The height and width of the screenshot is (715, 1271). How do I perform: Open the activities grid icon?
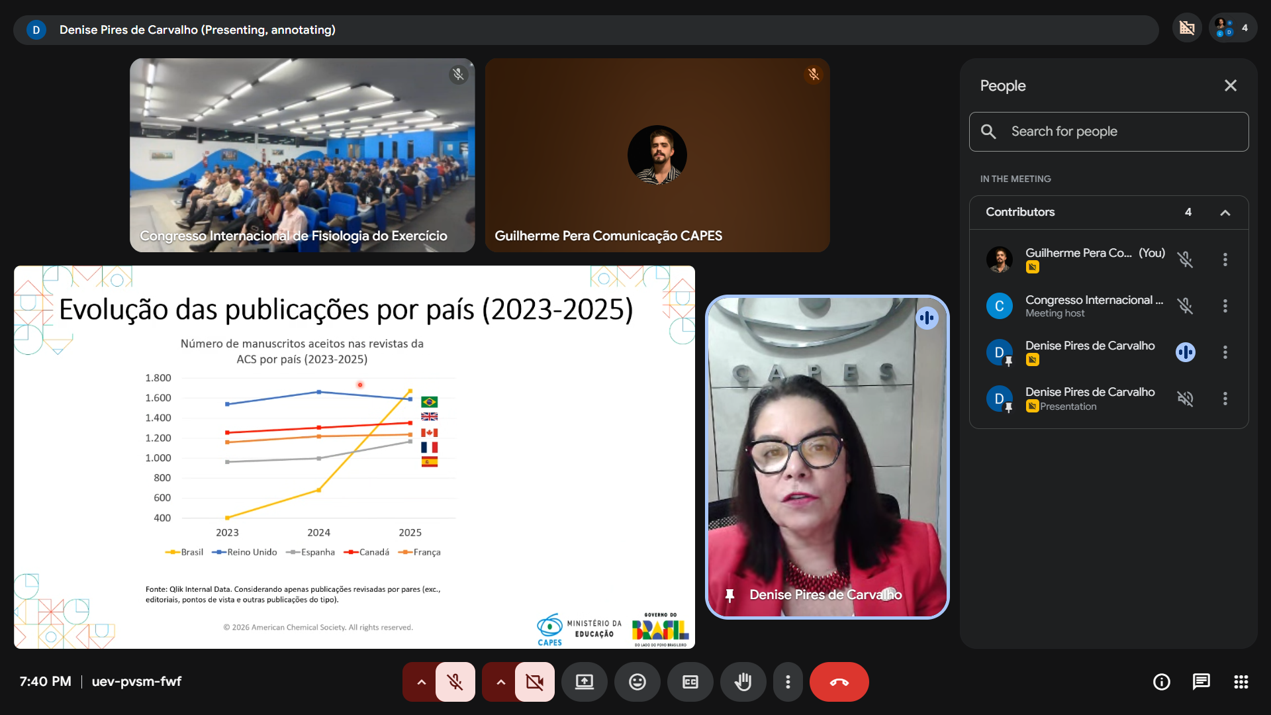[x=1241, y=682]
